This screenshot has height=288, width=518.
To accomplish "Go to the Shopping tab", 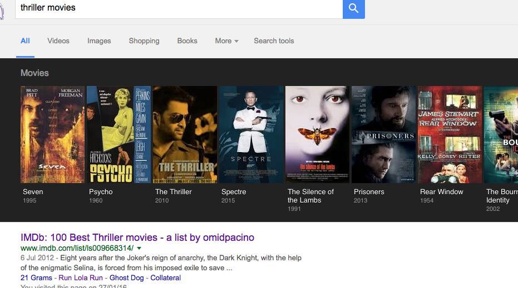I will 144,41.
